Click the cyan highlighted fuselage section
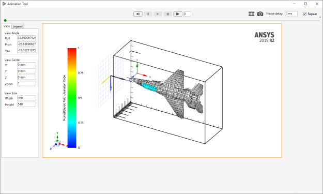The height and width of the screenshot is (194, 323). (149, 87)
